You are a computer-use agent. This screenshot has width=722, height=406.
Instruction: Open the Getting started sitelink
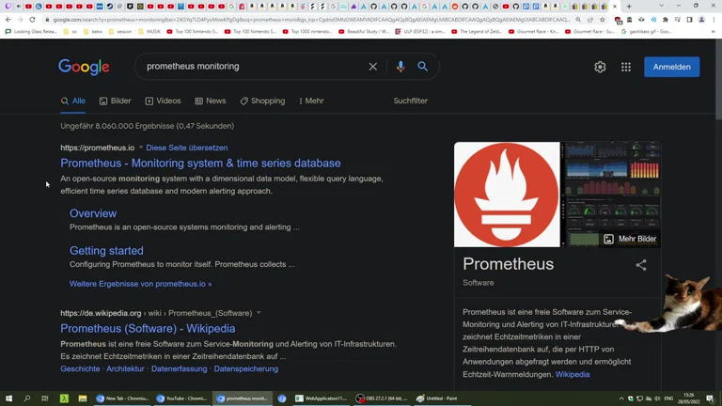coord(106,250)
